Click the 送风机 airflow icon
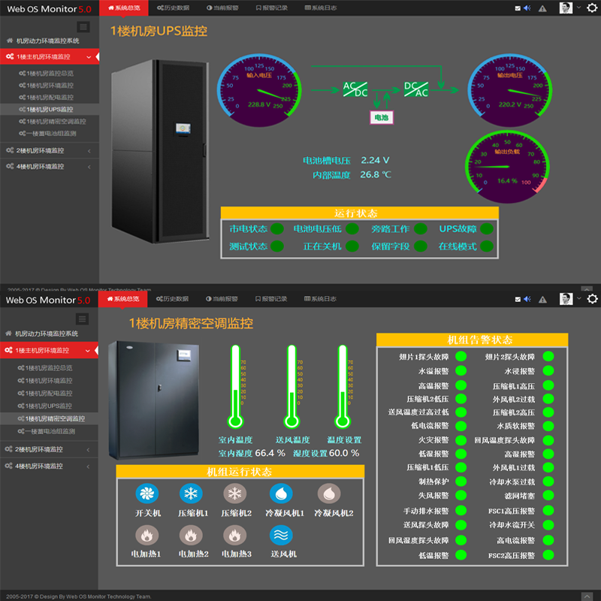Viewport: 601px width, 601px height. point(281,535)
